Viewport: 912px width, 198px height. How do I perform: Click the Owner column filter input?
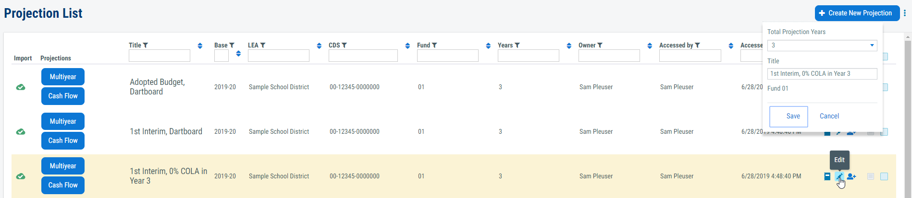coord(609,56)
